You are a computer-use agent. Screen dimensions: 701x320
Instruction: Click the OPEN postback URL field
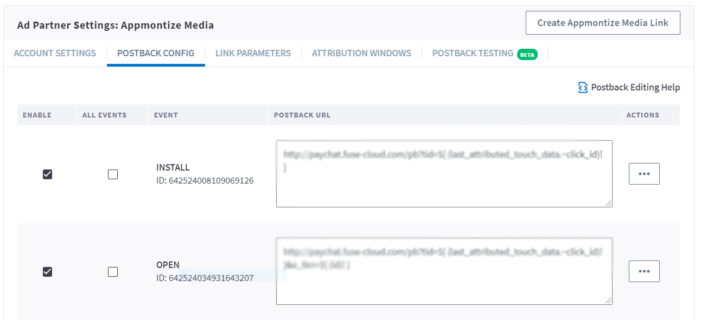(444, 271)
